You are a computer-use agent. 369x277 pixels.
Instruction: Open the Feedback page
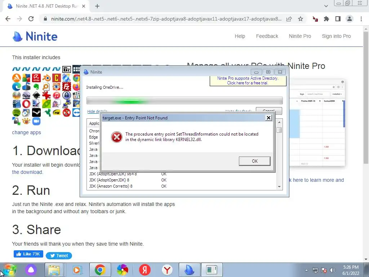click(x=267, y=36)
